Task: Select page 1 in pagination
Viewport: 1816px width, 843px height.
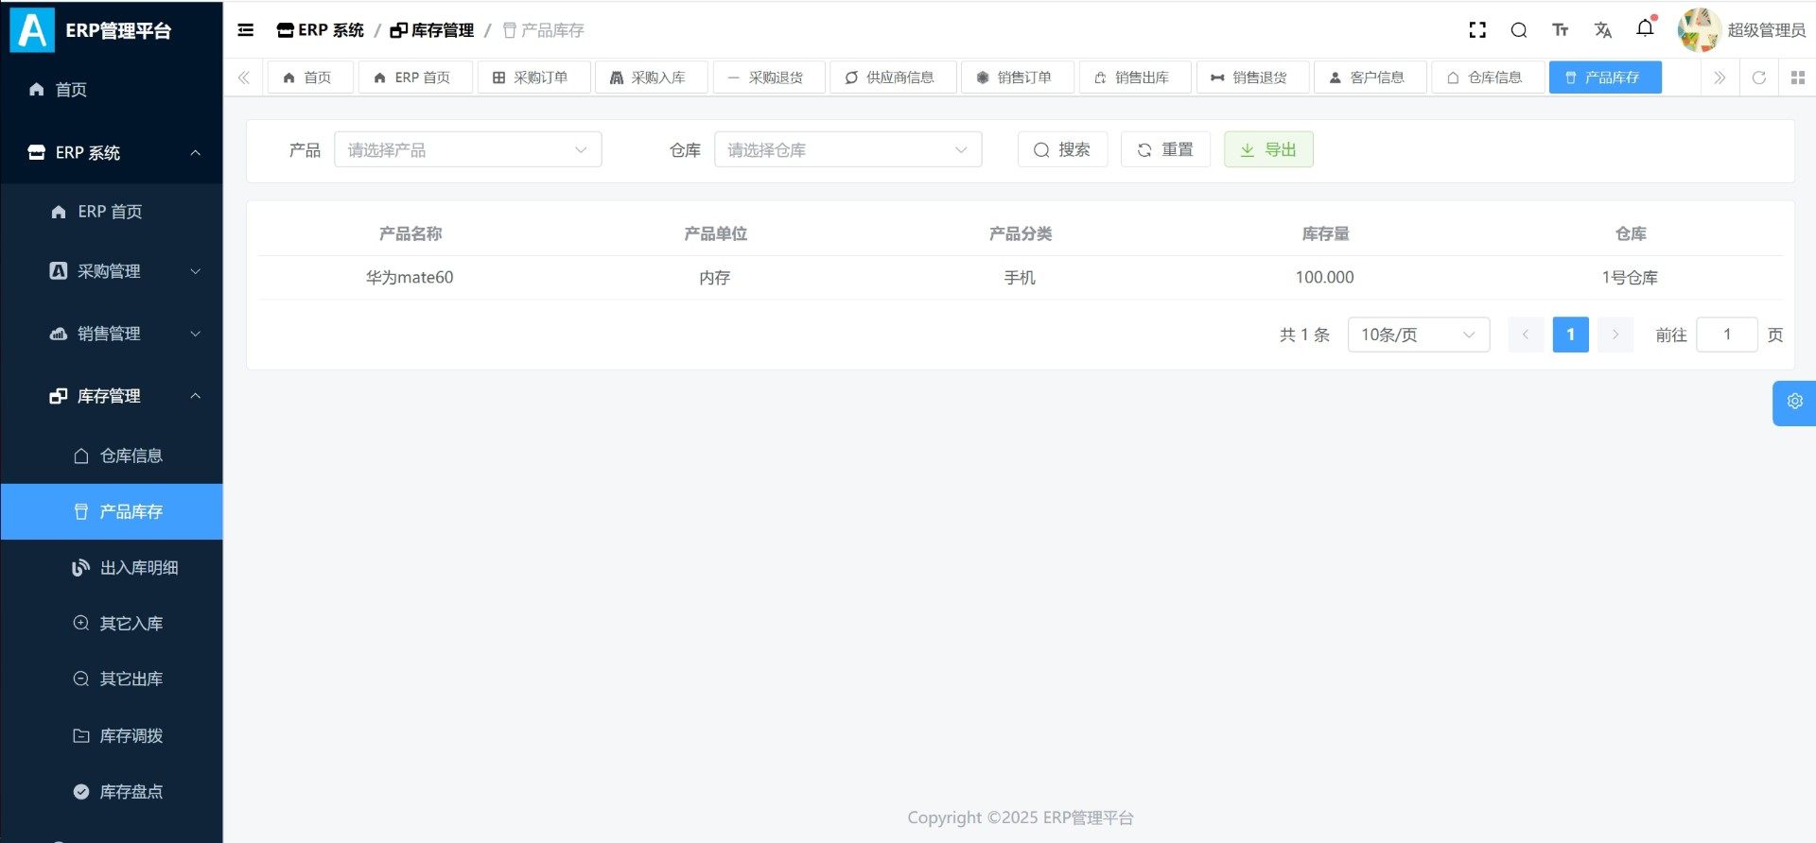Action: pos(1571,335)
